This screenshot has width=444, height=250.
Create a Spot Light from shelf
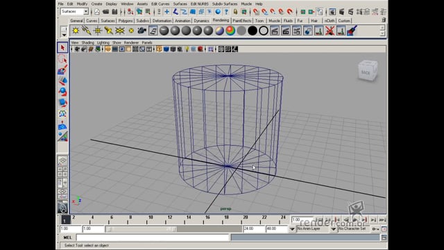click(x=108, y=31)
